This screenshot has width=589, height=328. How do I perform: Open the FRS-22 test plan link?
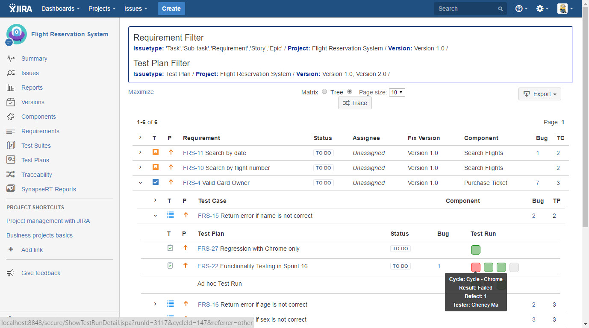[208, 266]
